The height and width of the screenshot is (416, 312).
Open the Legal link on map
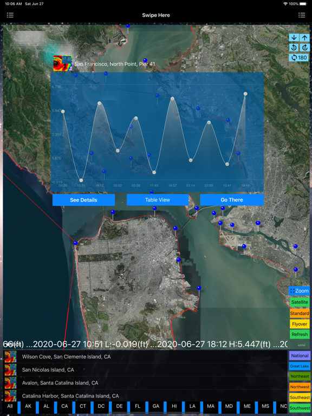pos(301,344)
